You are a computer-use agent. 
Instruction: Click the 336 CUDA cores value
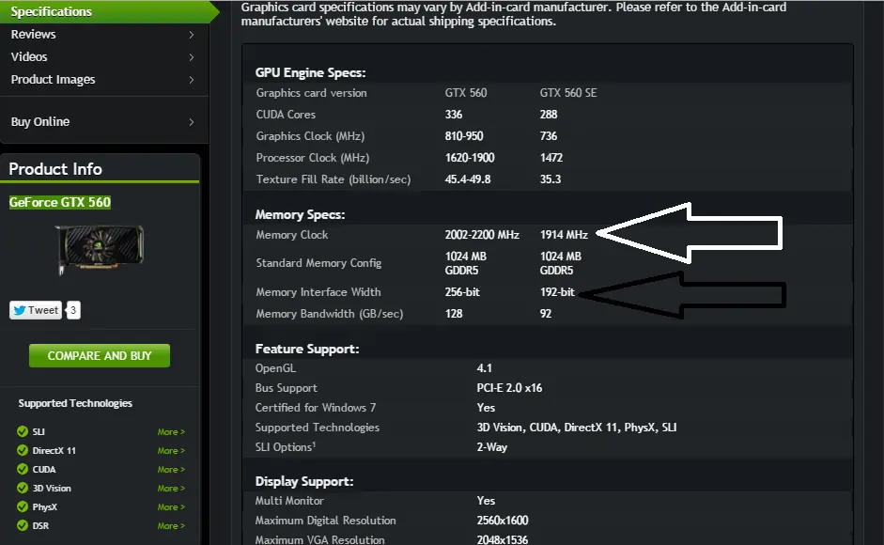[454, 115]
